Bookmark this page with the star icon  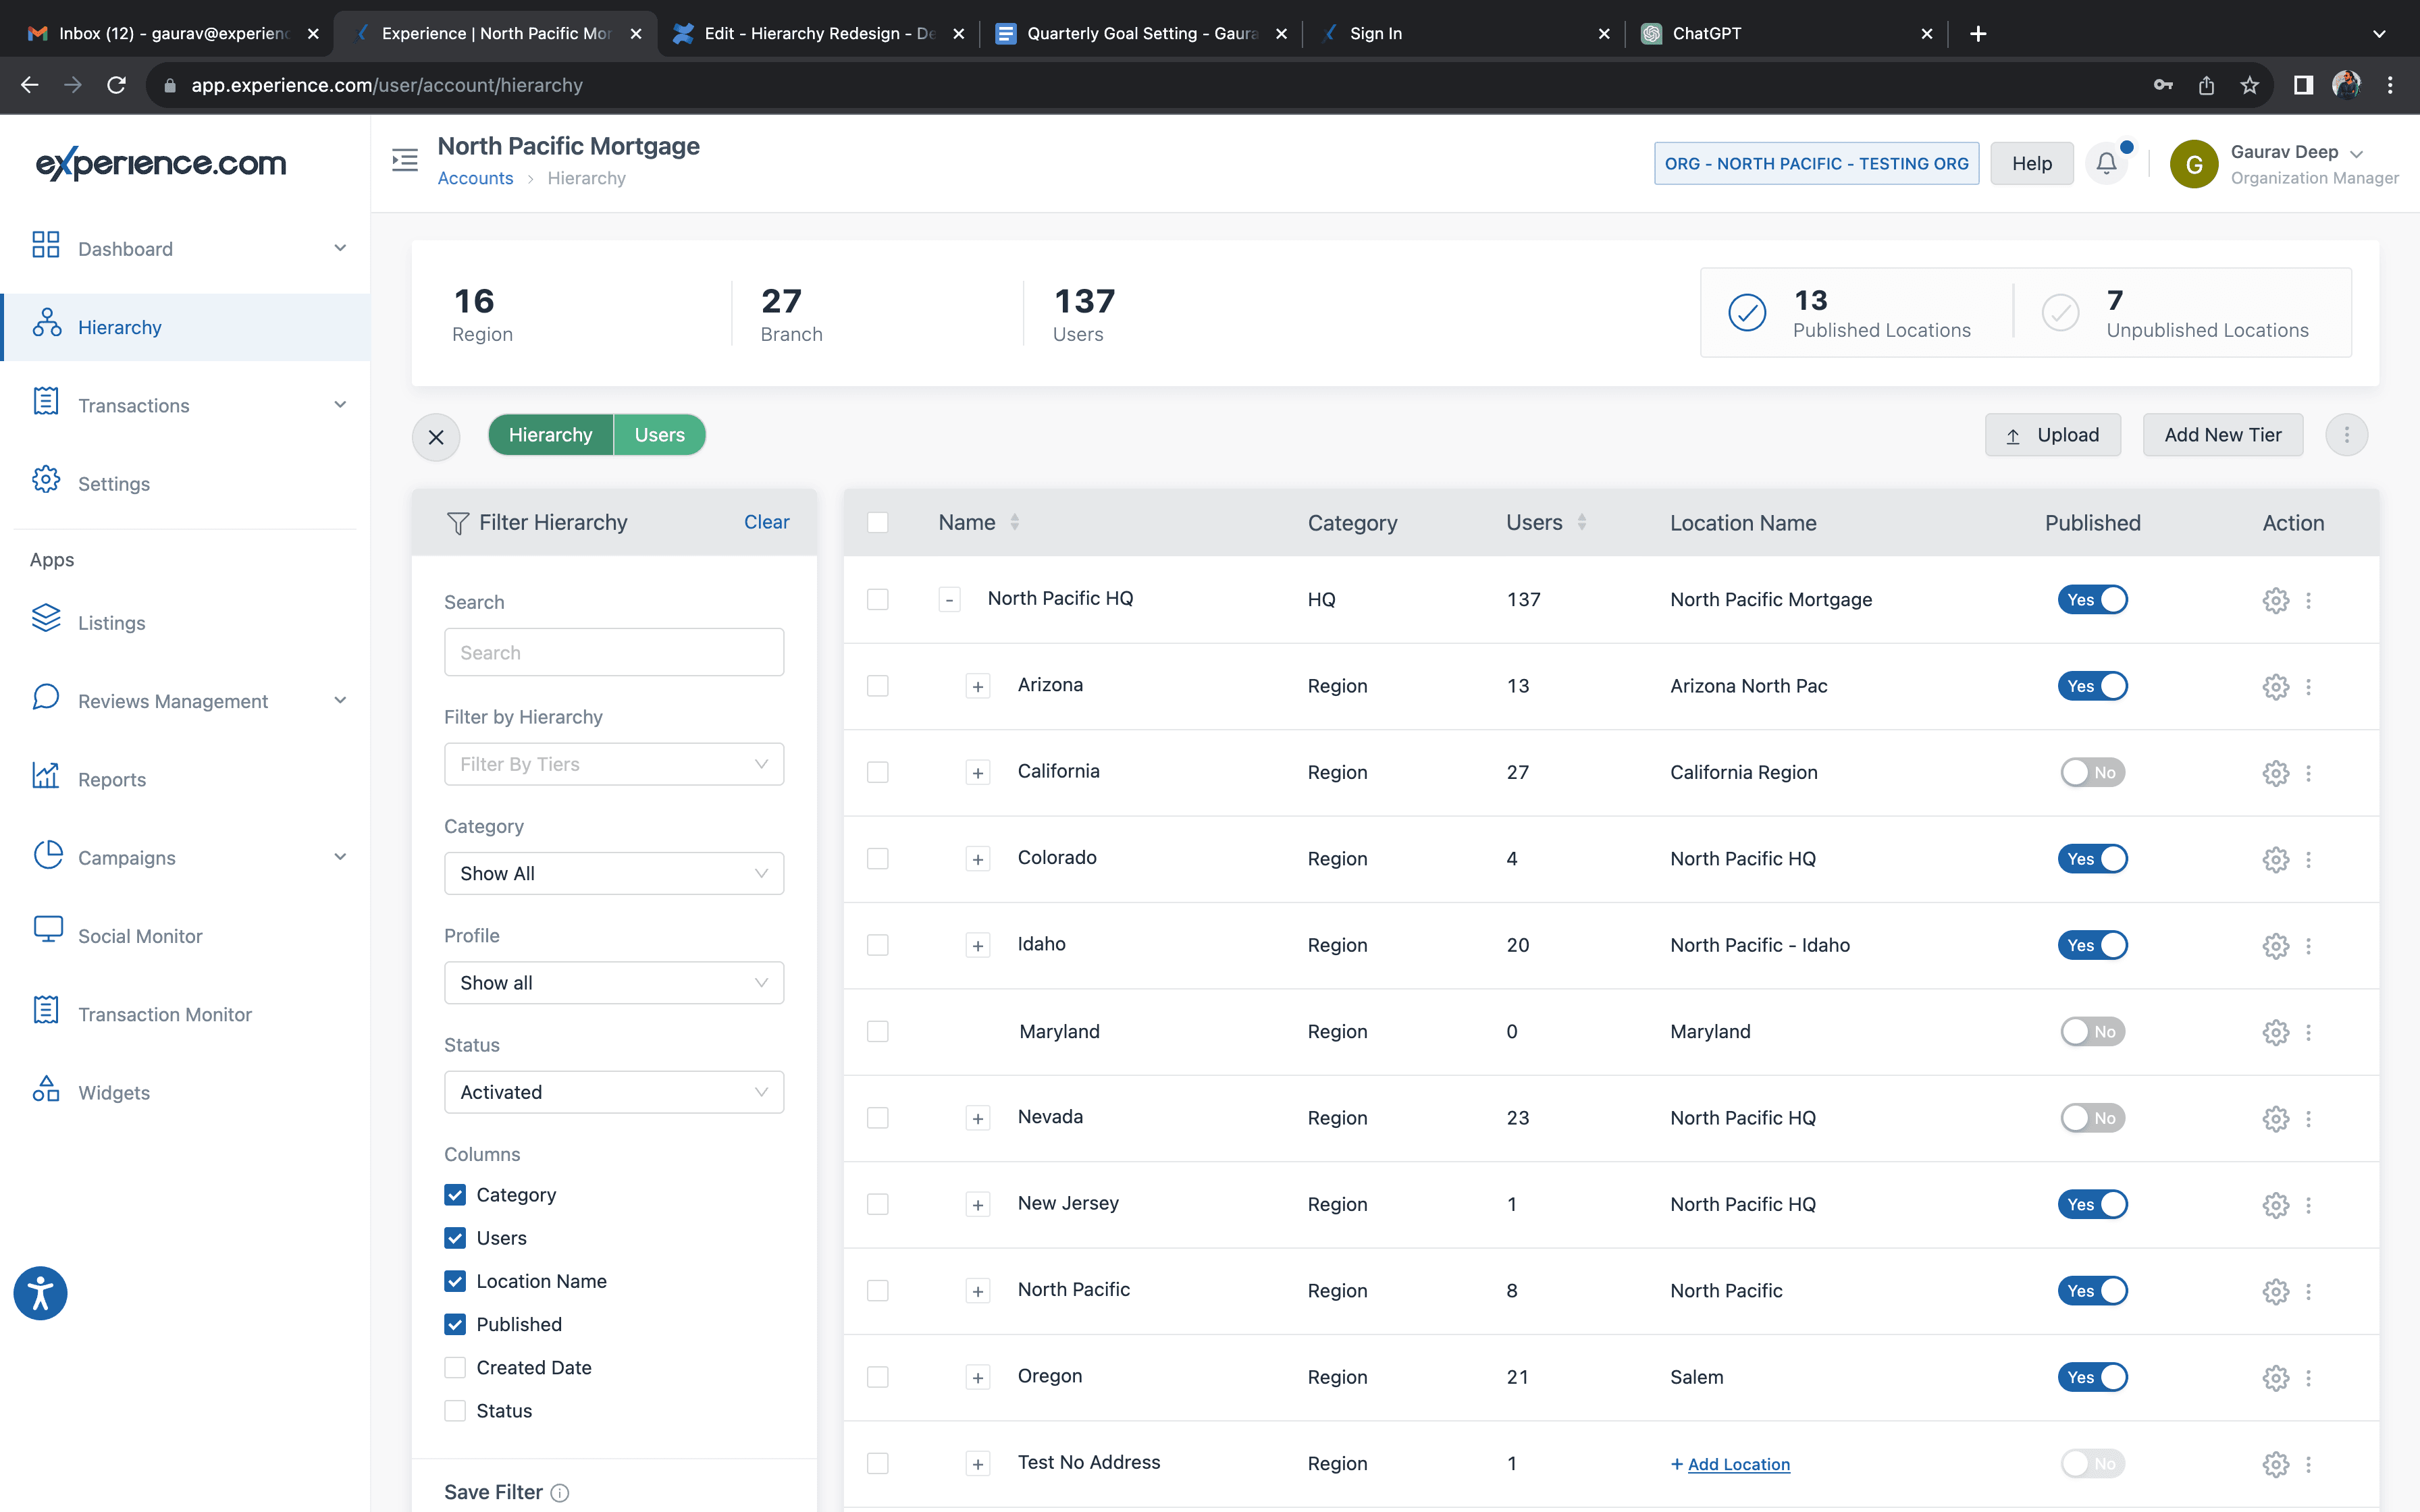tap(2249, 85)
